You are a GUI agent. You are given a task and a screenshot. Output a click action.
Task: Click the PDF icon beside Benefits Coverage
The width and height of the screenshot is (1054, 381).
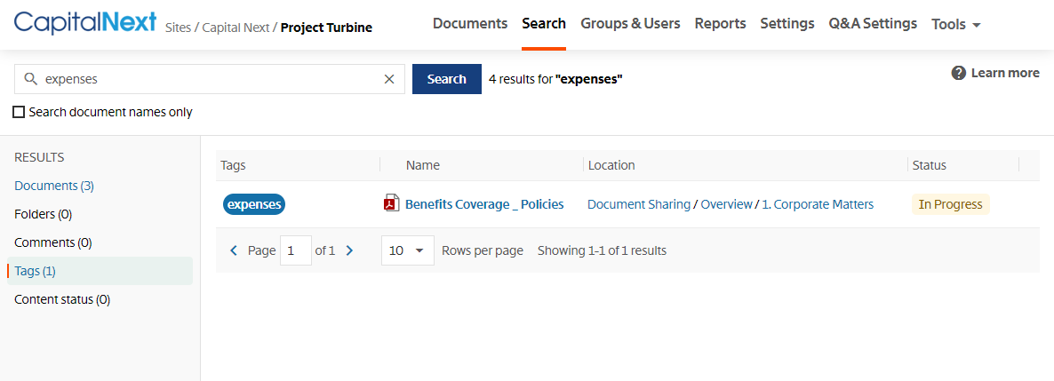coord(391,203)
